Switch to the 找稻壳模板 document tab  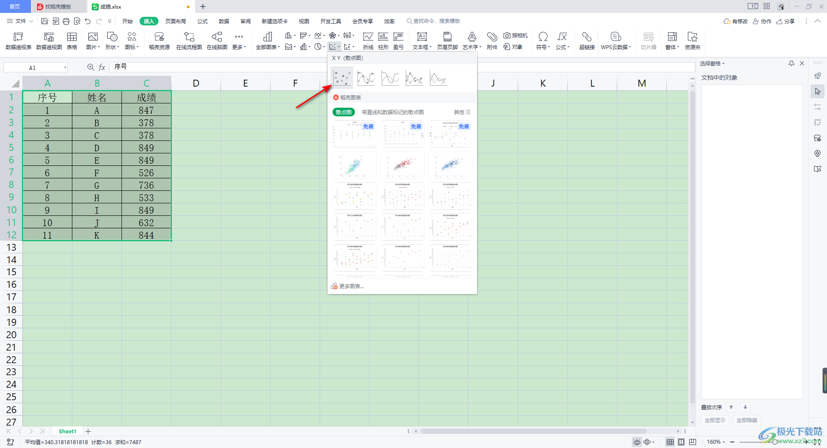59,6
